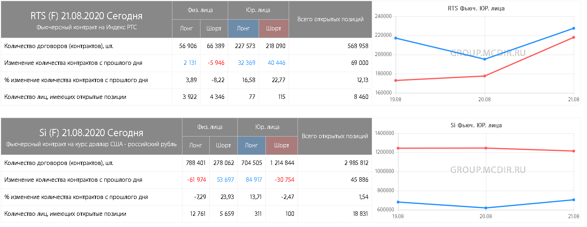Open the blue 2 131 change value
Viewport: 587px width, 227px height.
[x=190, y=63]
